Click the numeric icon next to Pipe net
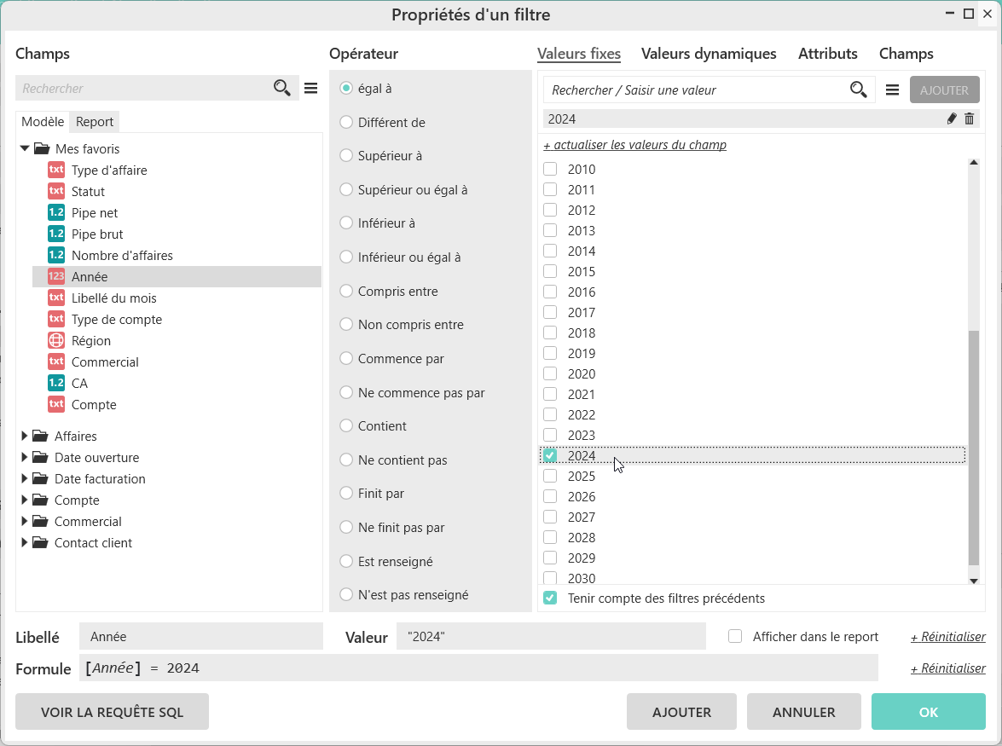The height and width of the screenshot is (746, 1002). (56, 212)
